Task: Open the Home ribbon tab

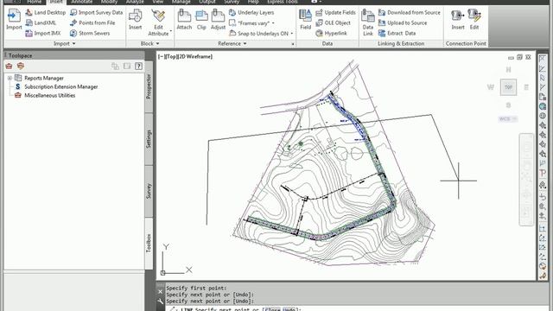Action: click(x=35, y=2)
